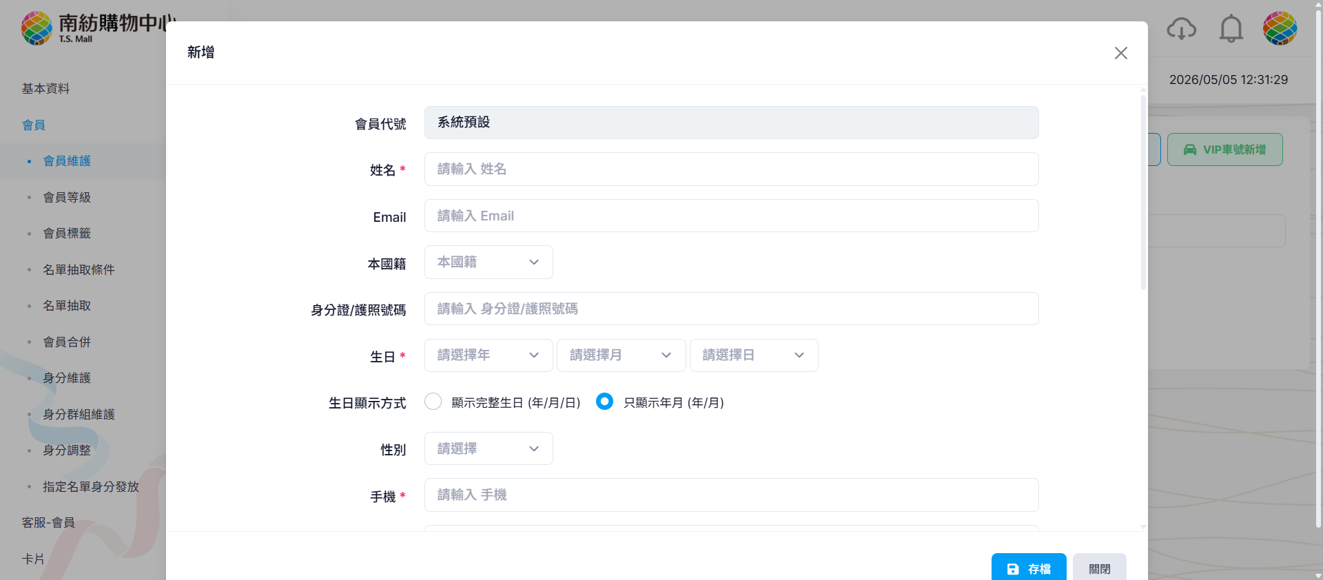Click the dialog's vertical scrollbar

click(1143, 193)
